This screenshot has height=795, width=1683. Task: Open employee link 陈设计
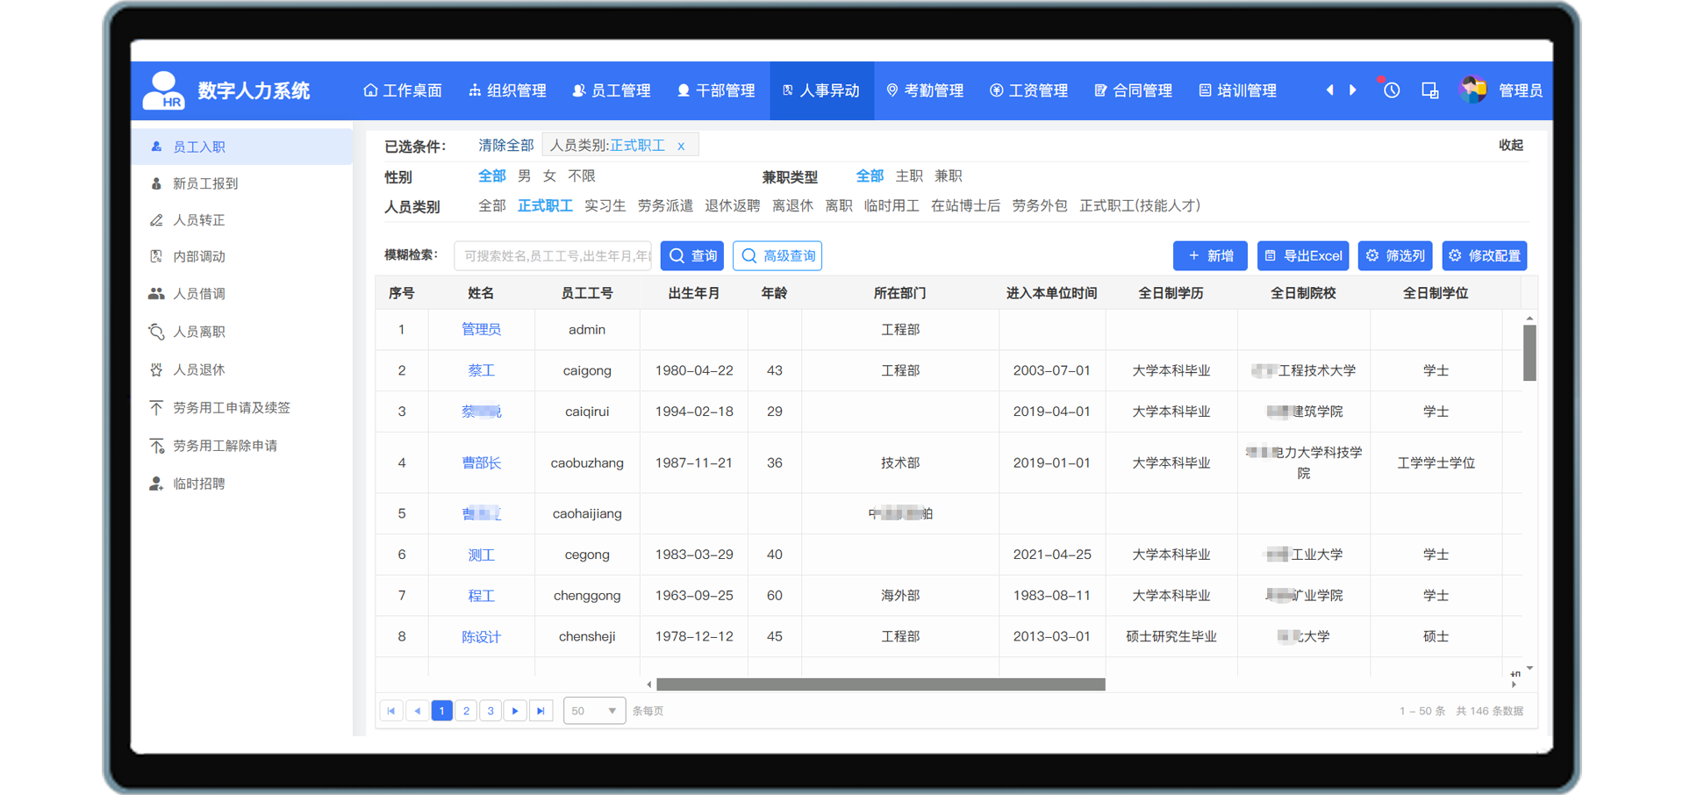(x=481, y=637)
